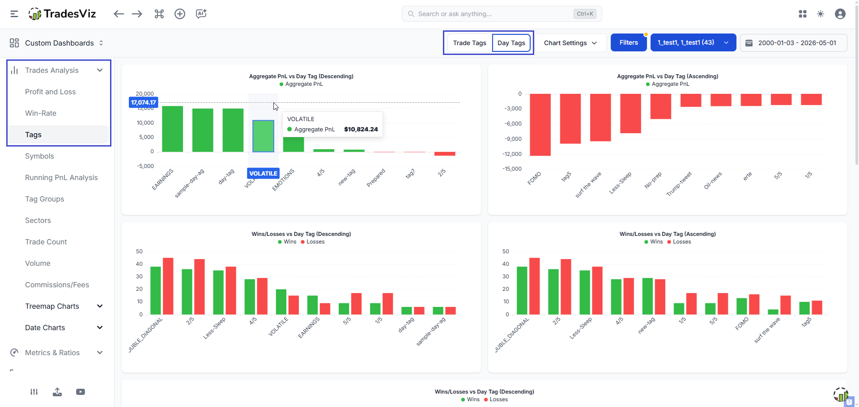
Task: Open Volume in sidebar
Action: click(x=38, y=263)
